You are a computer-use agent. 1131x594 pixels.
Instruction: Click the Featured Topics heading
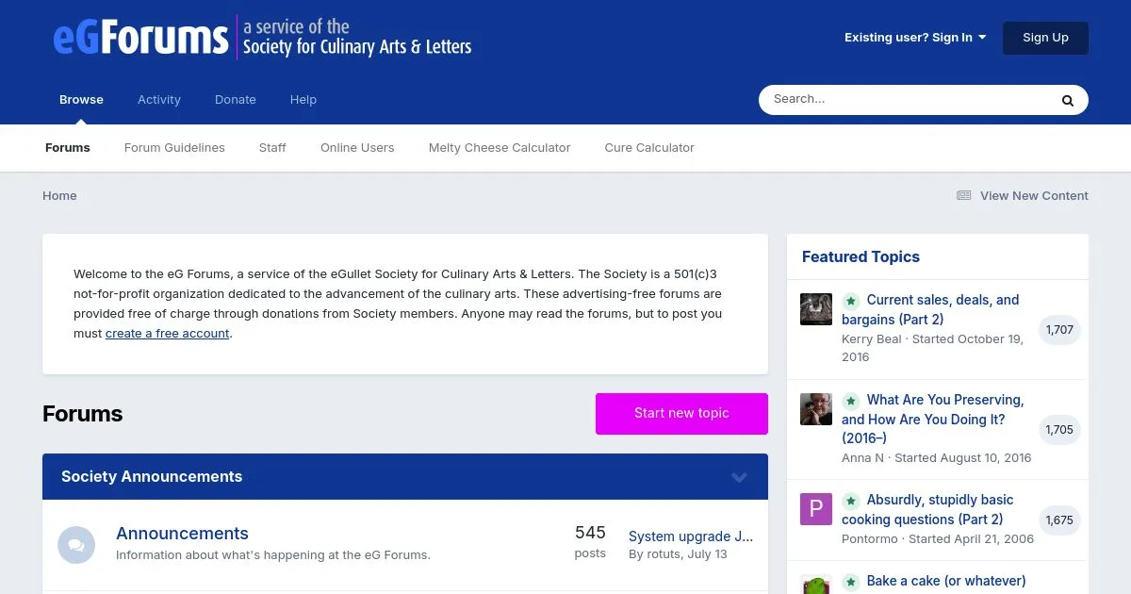coord(861,256)
